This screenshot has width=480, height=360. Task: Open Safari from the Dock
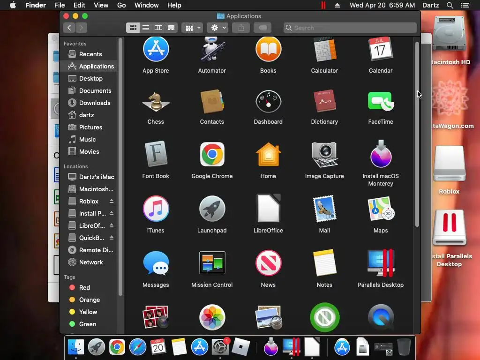coord(138,347)
